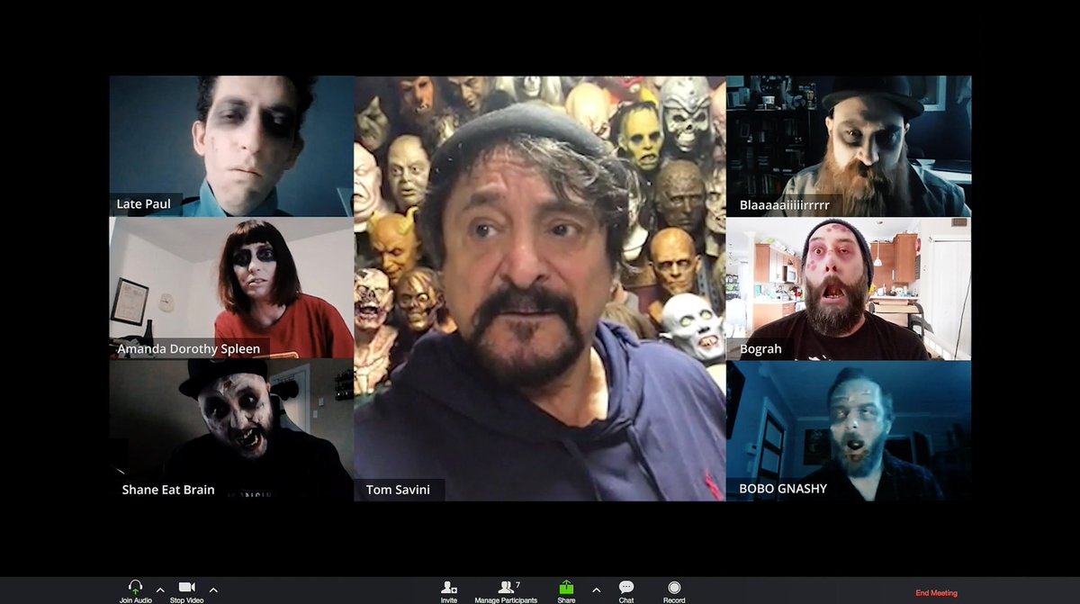Image resolution: width=1080 pixels, height=604 pixels.
Task: Select the Blaaaaaiiiiirrrrr video tile
Action: point(849,146)
